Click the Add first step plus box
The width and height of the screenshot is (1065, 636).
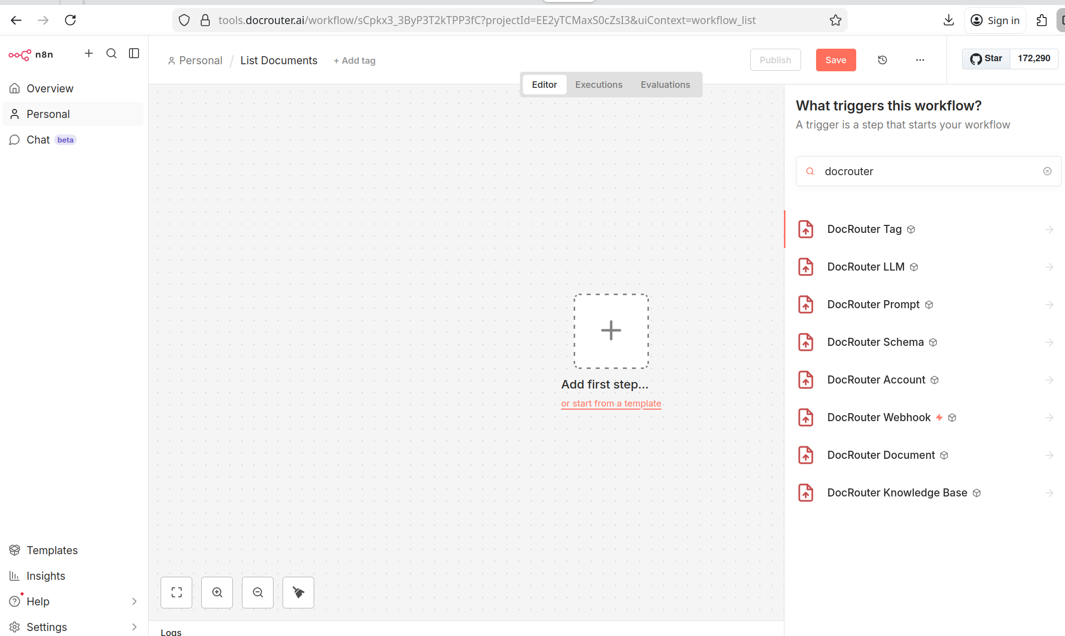[611, 331]
